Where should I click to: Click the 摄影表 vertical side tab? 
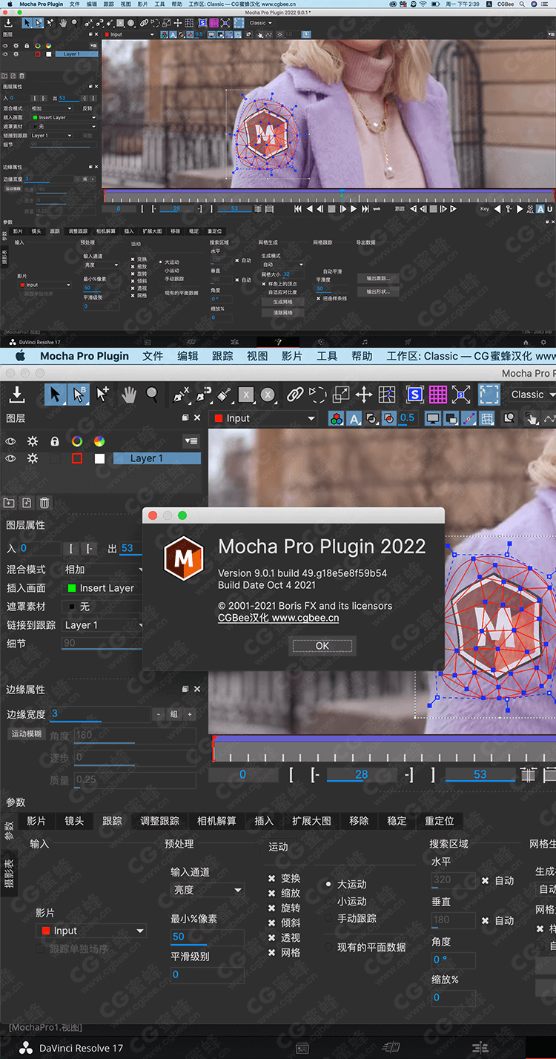[x=9, y=873]
